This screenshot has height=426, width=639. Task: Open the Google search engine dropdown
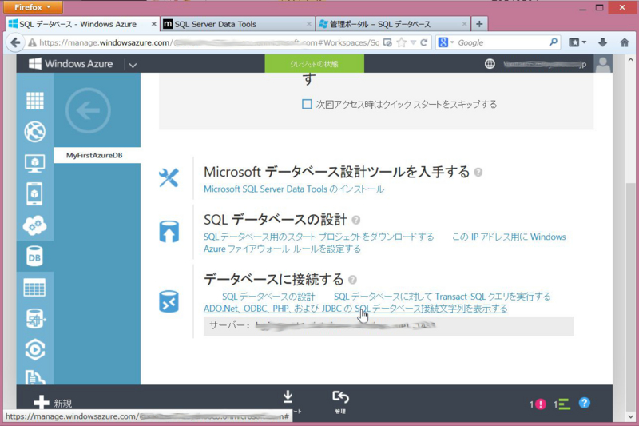(x=446, y=42)
